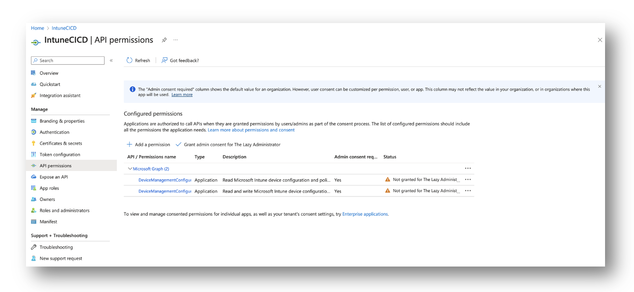634x292 pixels.
Task: Click the Manifest icon
Action: point(33,222)
